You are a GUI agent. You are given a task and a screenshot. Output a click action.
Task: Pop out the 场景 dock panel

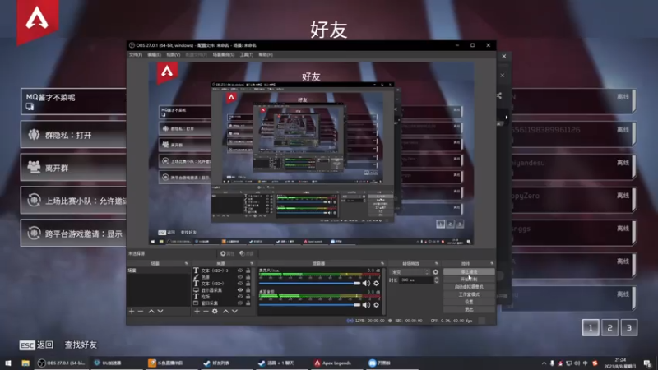pos(187,263)
